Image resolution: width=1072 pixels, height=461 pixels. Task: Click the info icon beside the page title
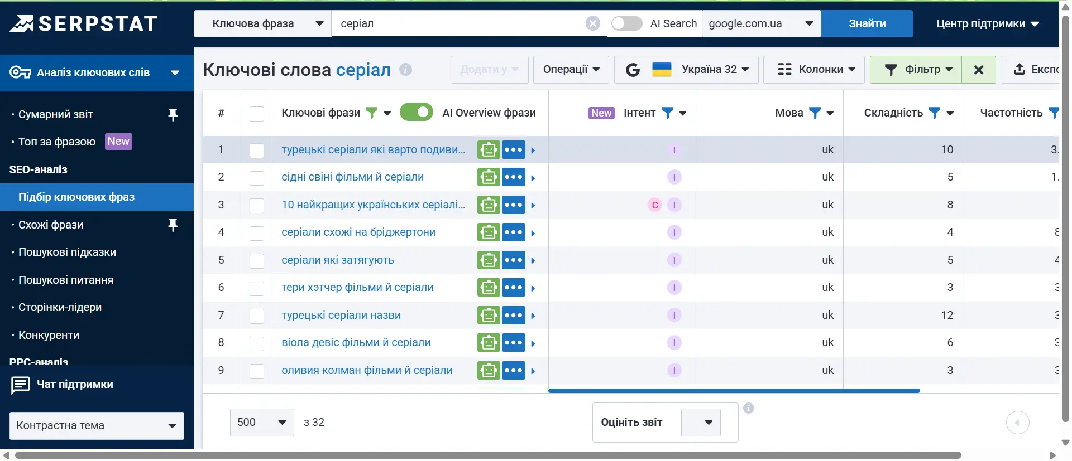click(x=406, y=70)
